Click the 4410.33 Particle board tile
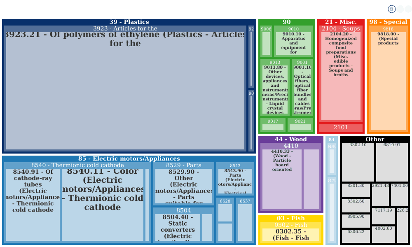 [282, 179]
